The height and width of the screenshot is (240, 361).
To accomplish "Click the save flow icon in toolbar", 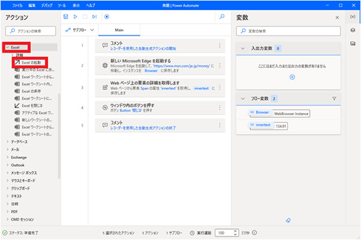I will click(65, 17).
